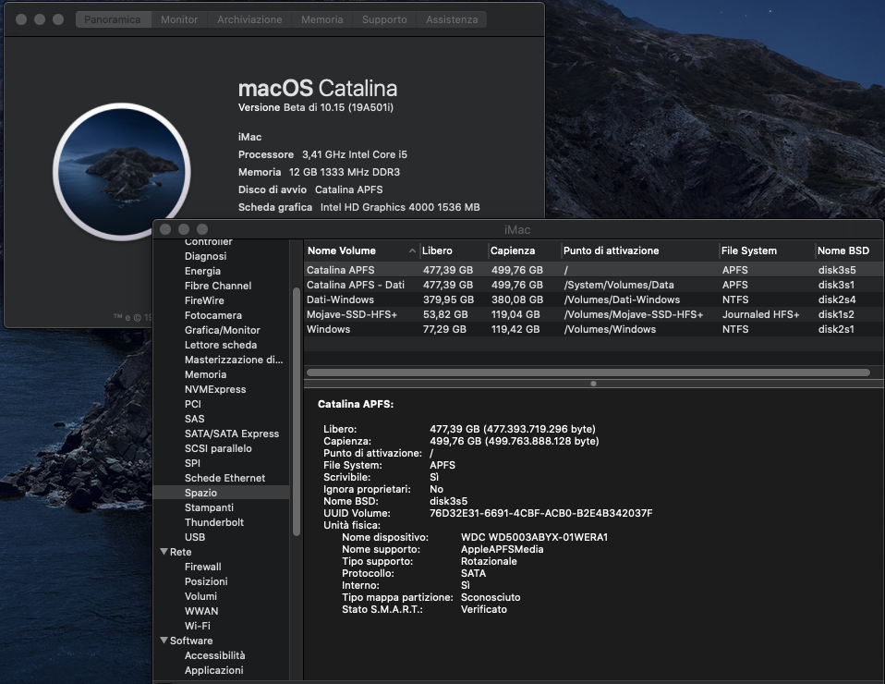Click the split pane divider handle dot
The image size is (885, 684).
pos(593,384)
